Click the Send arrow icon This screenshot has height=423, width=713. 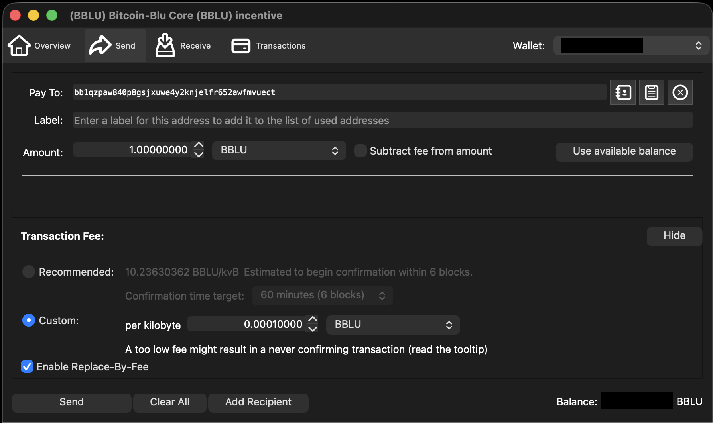100,45
